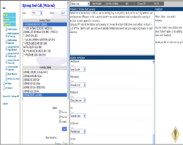The height and width of the screenshot is (145, 183).
Task: Click Give Me a Problem in toolbar
Action: 112,4
